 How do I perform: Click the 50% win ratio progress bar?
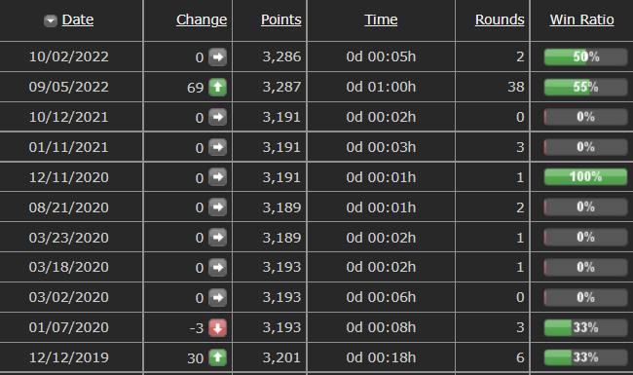coord(585,56)
